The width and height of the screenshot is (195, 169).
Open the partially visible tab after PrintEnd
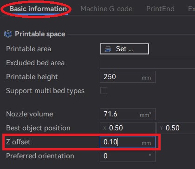click(192, 9)
